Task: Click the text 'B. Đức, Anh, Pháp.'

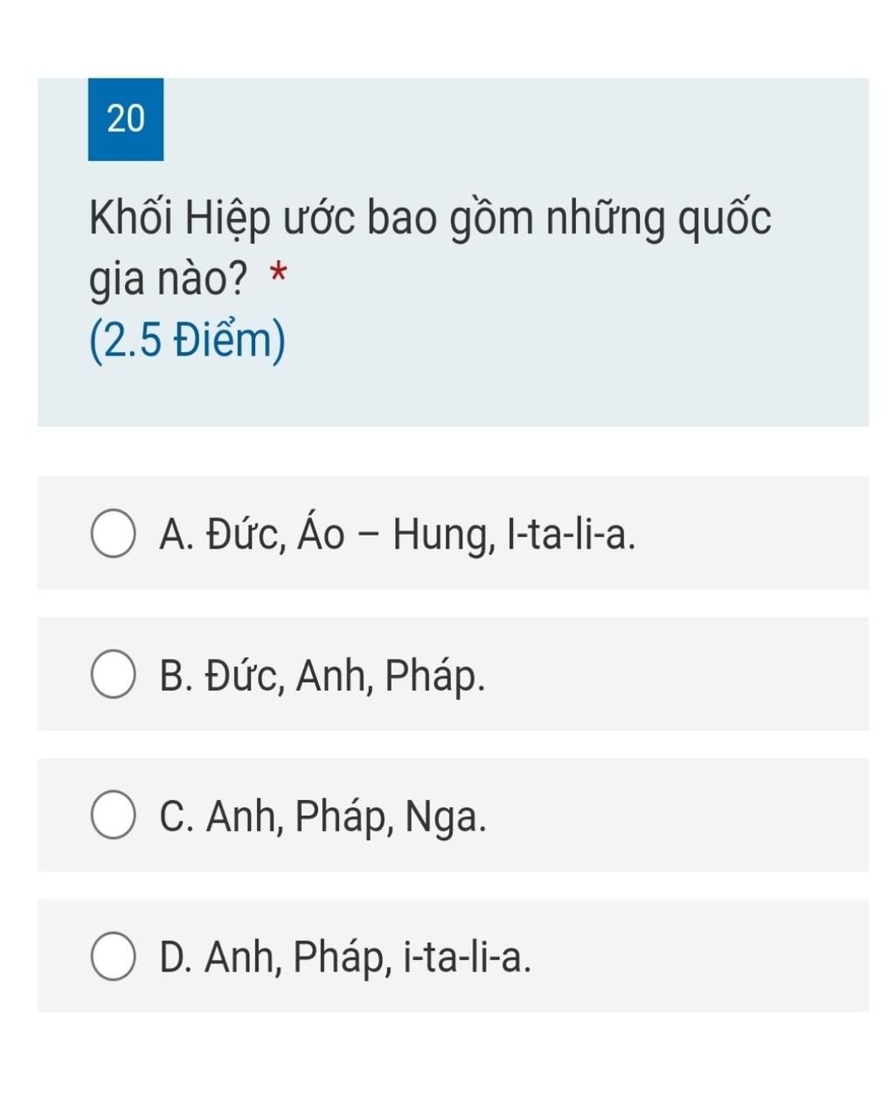Action: (x=323, y=675)
